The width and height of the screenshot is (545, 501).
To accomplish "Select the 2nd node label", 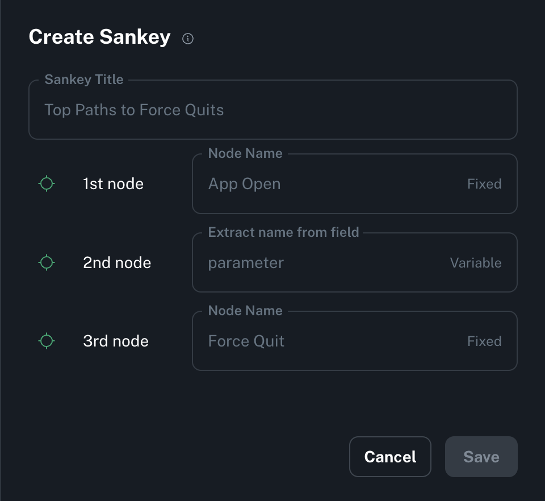I will (117, 263).
